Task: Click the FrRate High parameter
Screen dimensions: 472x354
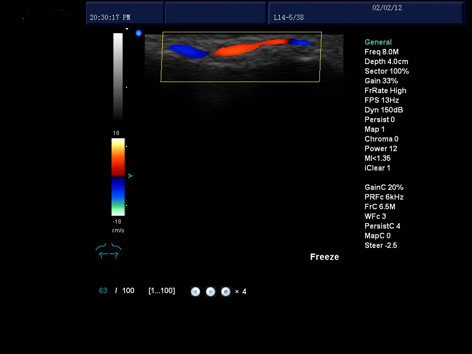Action: point(386,91)
